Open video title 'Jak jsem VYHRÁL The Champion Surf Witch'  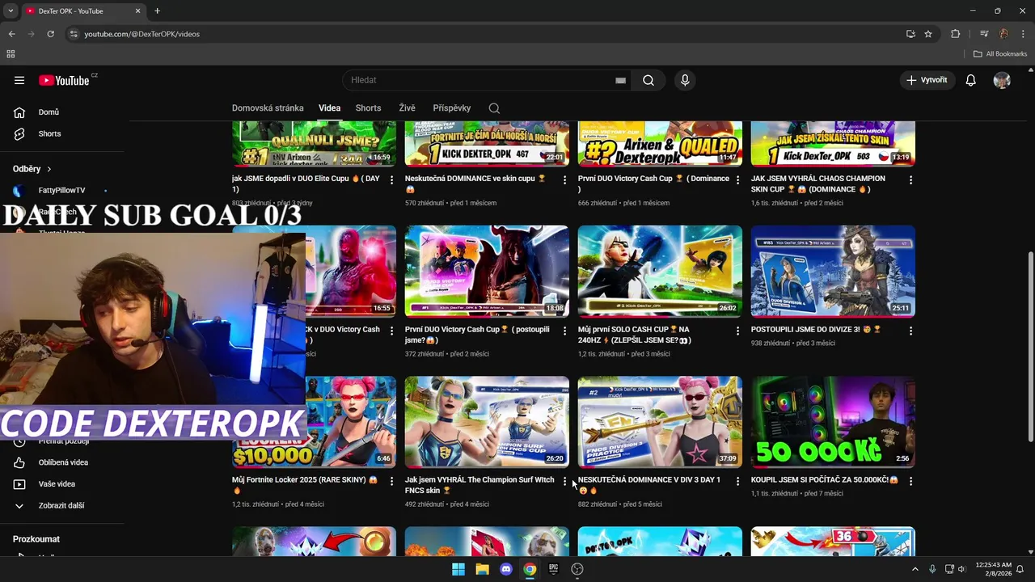[479, 485]
